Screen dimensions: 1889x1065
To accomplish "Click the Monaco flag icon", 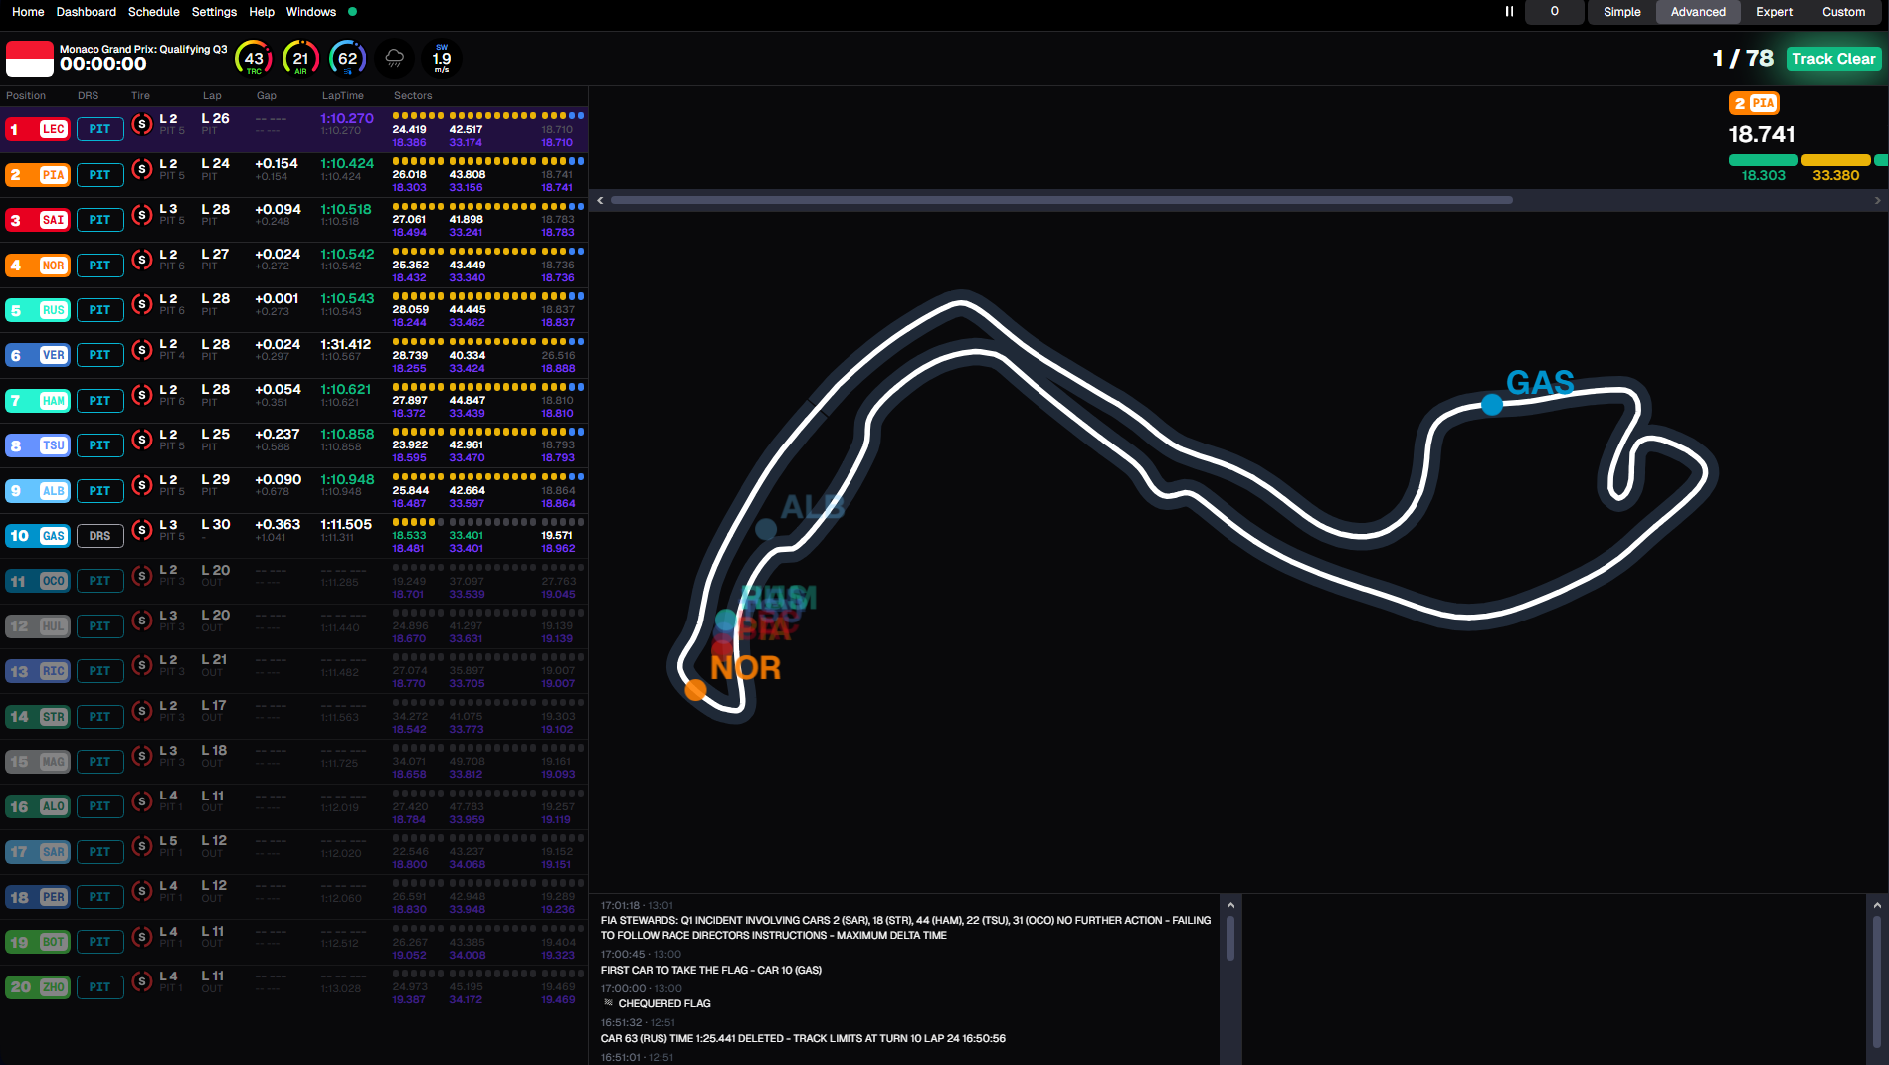I will (x=30, y=59).
